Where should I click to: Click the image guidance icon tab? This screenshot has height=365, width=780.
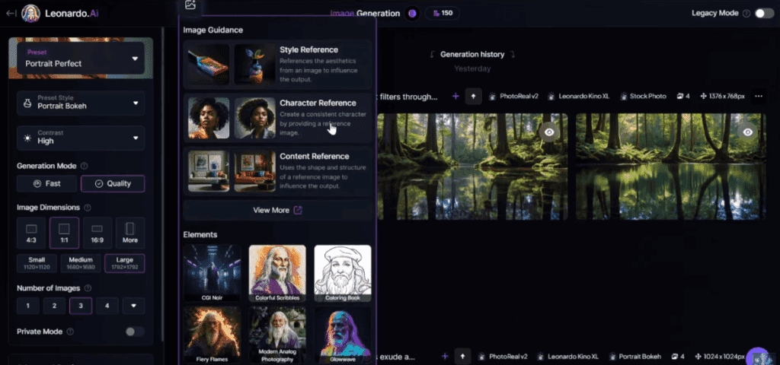(x=190, y=5)
